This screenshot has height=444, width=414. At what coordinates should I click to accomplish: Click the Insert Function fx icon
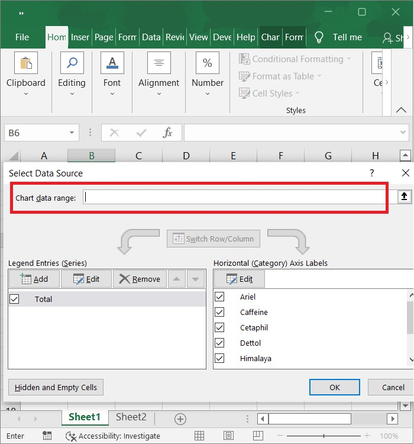point(167,133)
